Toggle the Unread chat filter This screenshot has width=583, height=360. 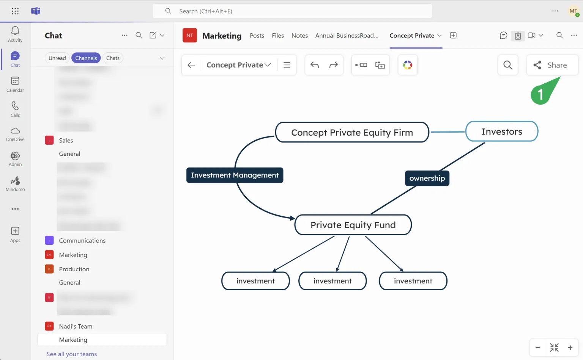tap(57, 58)
